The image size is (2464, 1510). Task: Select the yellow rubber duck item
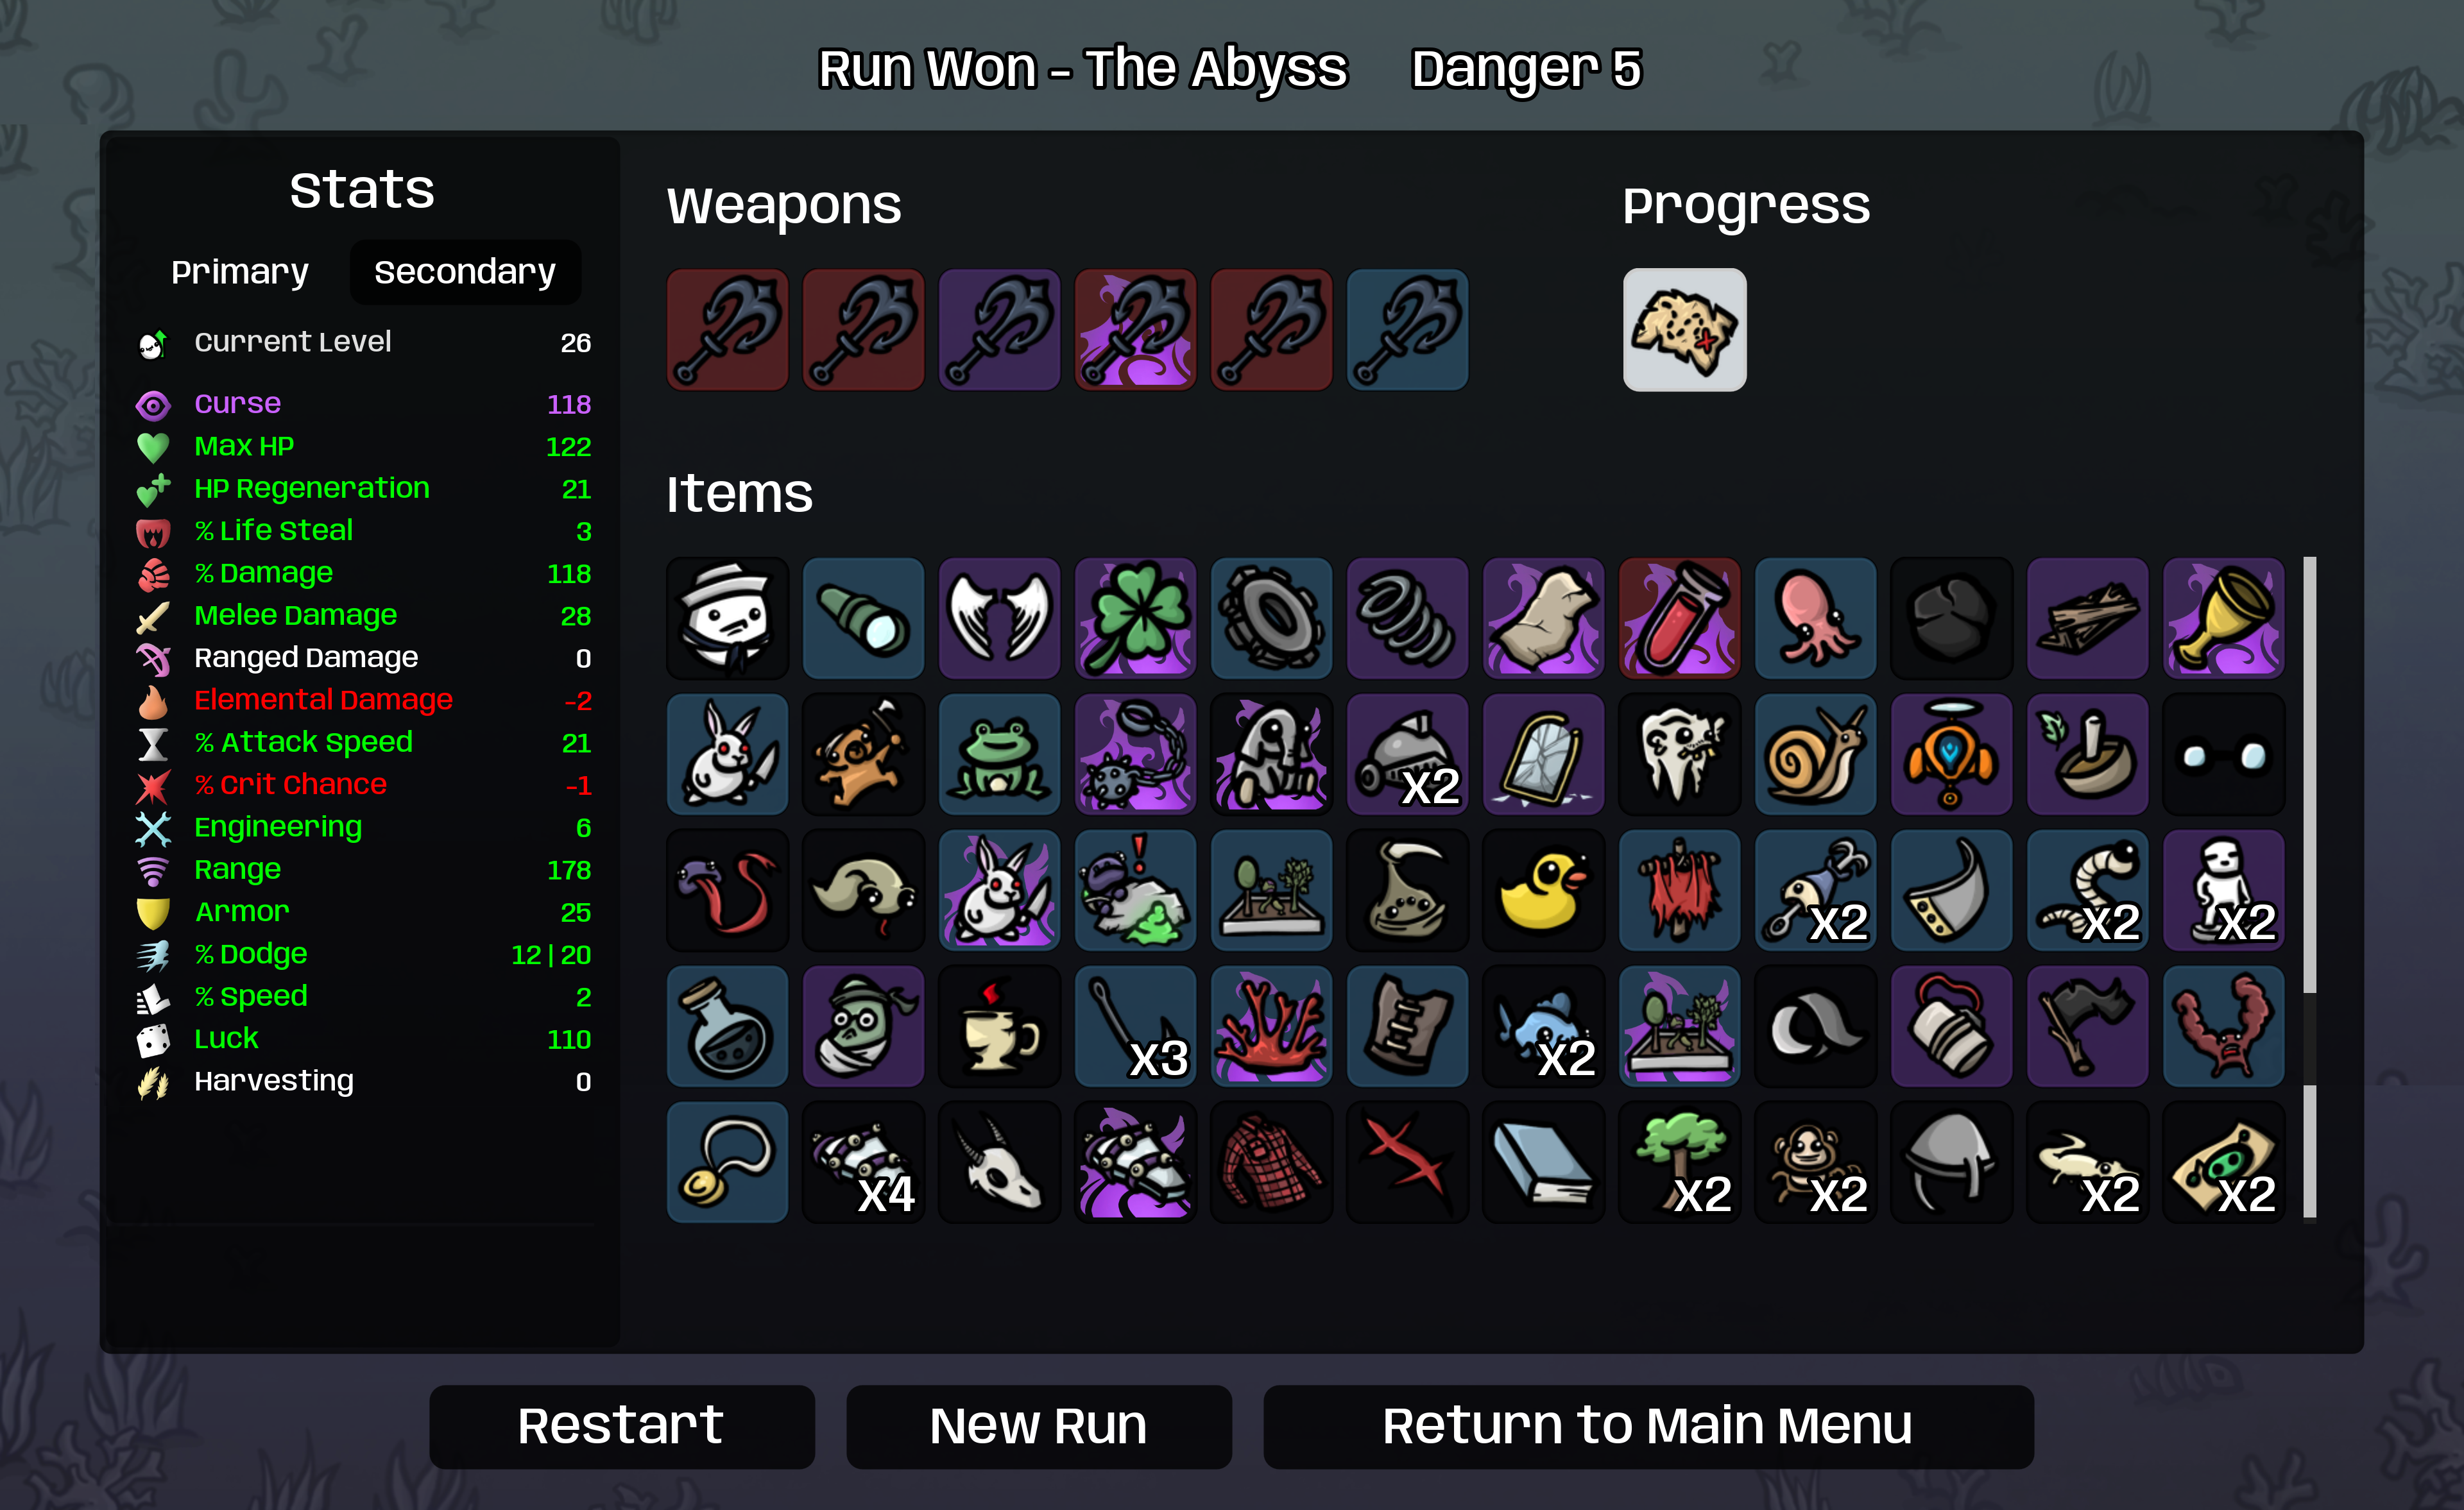[1543, 890]
